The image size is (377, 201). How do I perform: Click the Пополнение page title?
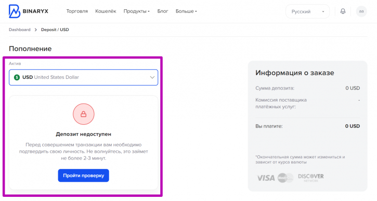(30, 49)
